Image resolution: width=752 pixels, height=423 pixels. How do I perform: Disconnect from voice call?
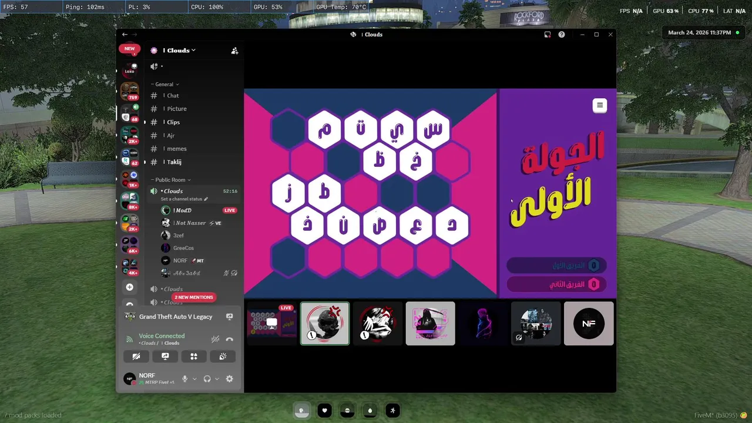pyautogui.click(x=230, y=339)
